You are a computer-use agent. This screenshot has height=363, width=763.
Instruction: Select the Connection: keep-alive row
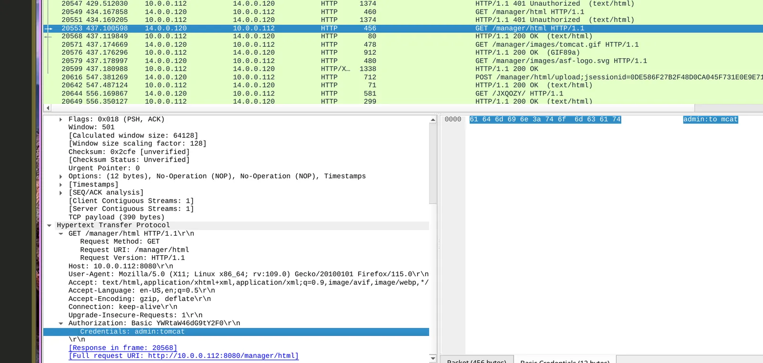[x=236, y=307]
